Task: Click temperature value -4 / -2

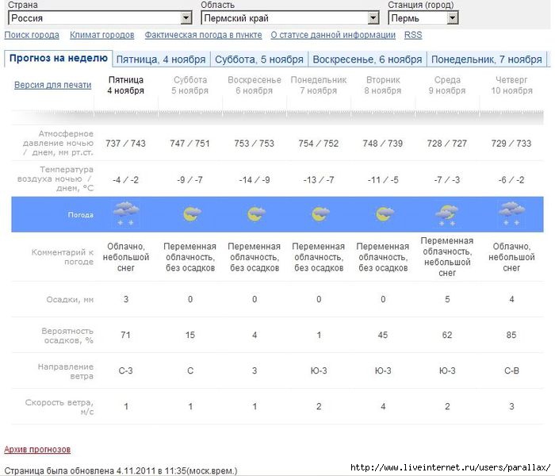Action: (x=125, y=180)
